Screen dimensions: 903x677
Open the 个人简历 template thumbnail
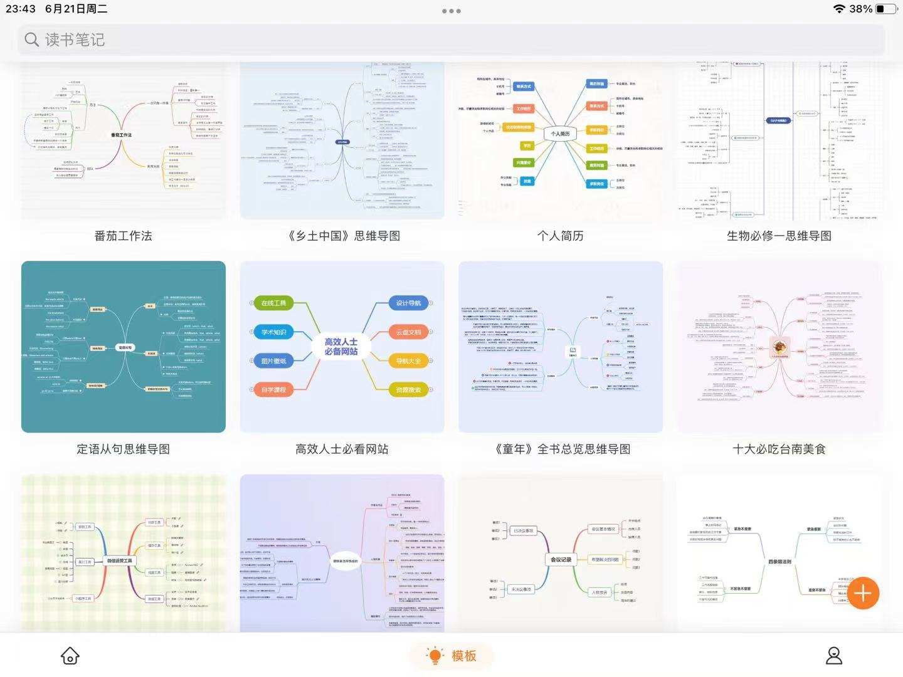click(561, 141)
